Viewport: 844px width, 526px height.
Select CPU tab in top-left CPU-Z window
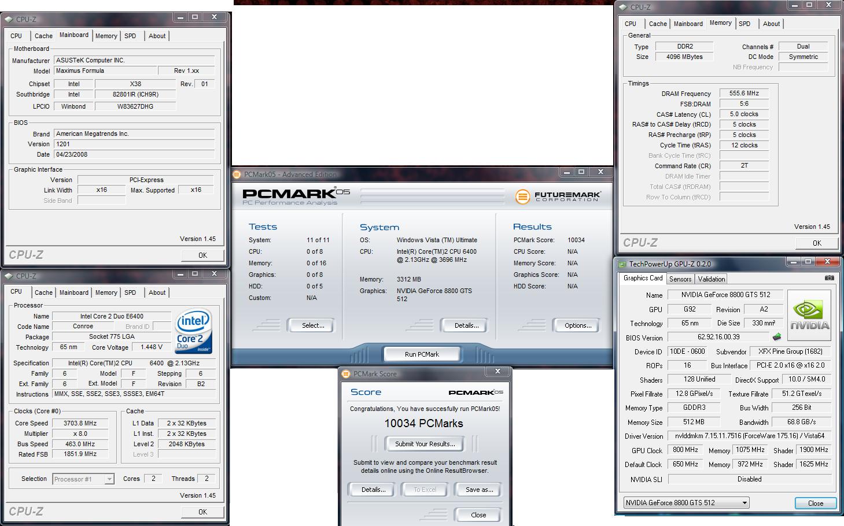click(16, 36)
